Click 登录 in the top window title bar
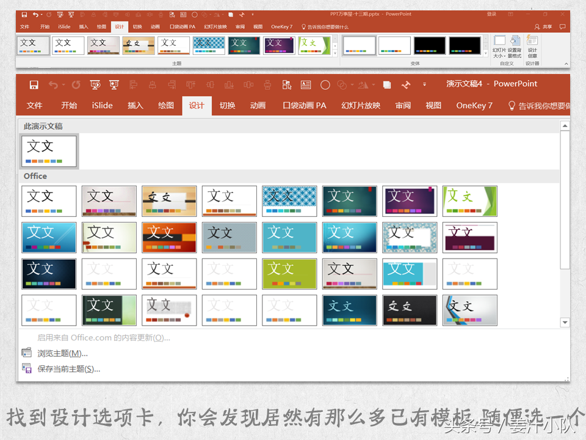The width and height of the screenshot is (586, 440). click(491, 14)
